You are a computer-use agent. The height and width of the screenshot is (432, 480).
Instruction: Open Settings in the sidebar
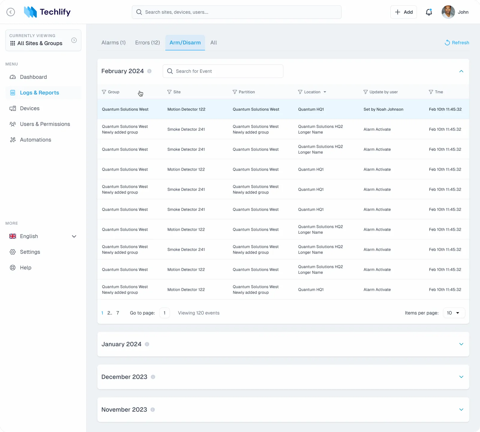(x=43, y=252)
